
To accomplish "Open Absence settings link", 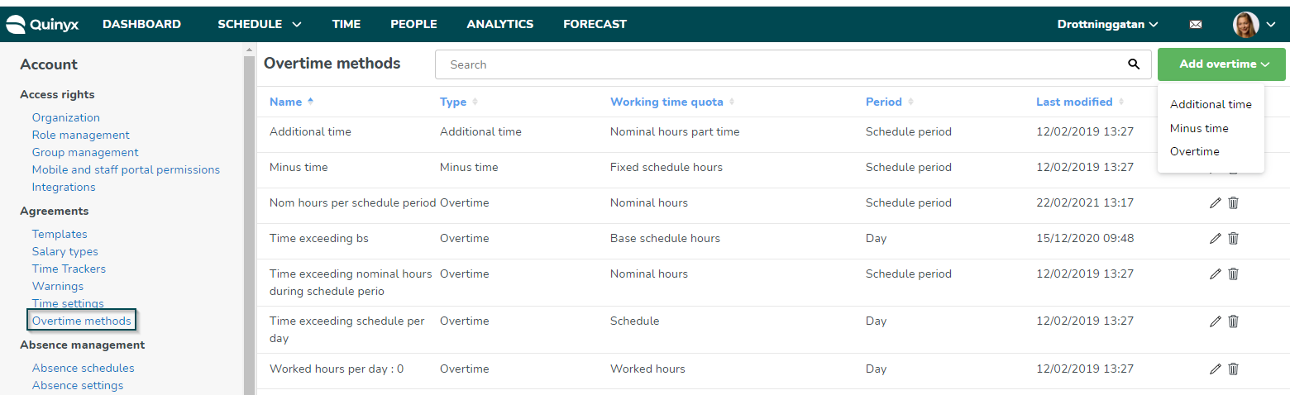I will tap(78, 385).
